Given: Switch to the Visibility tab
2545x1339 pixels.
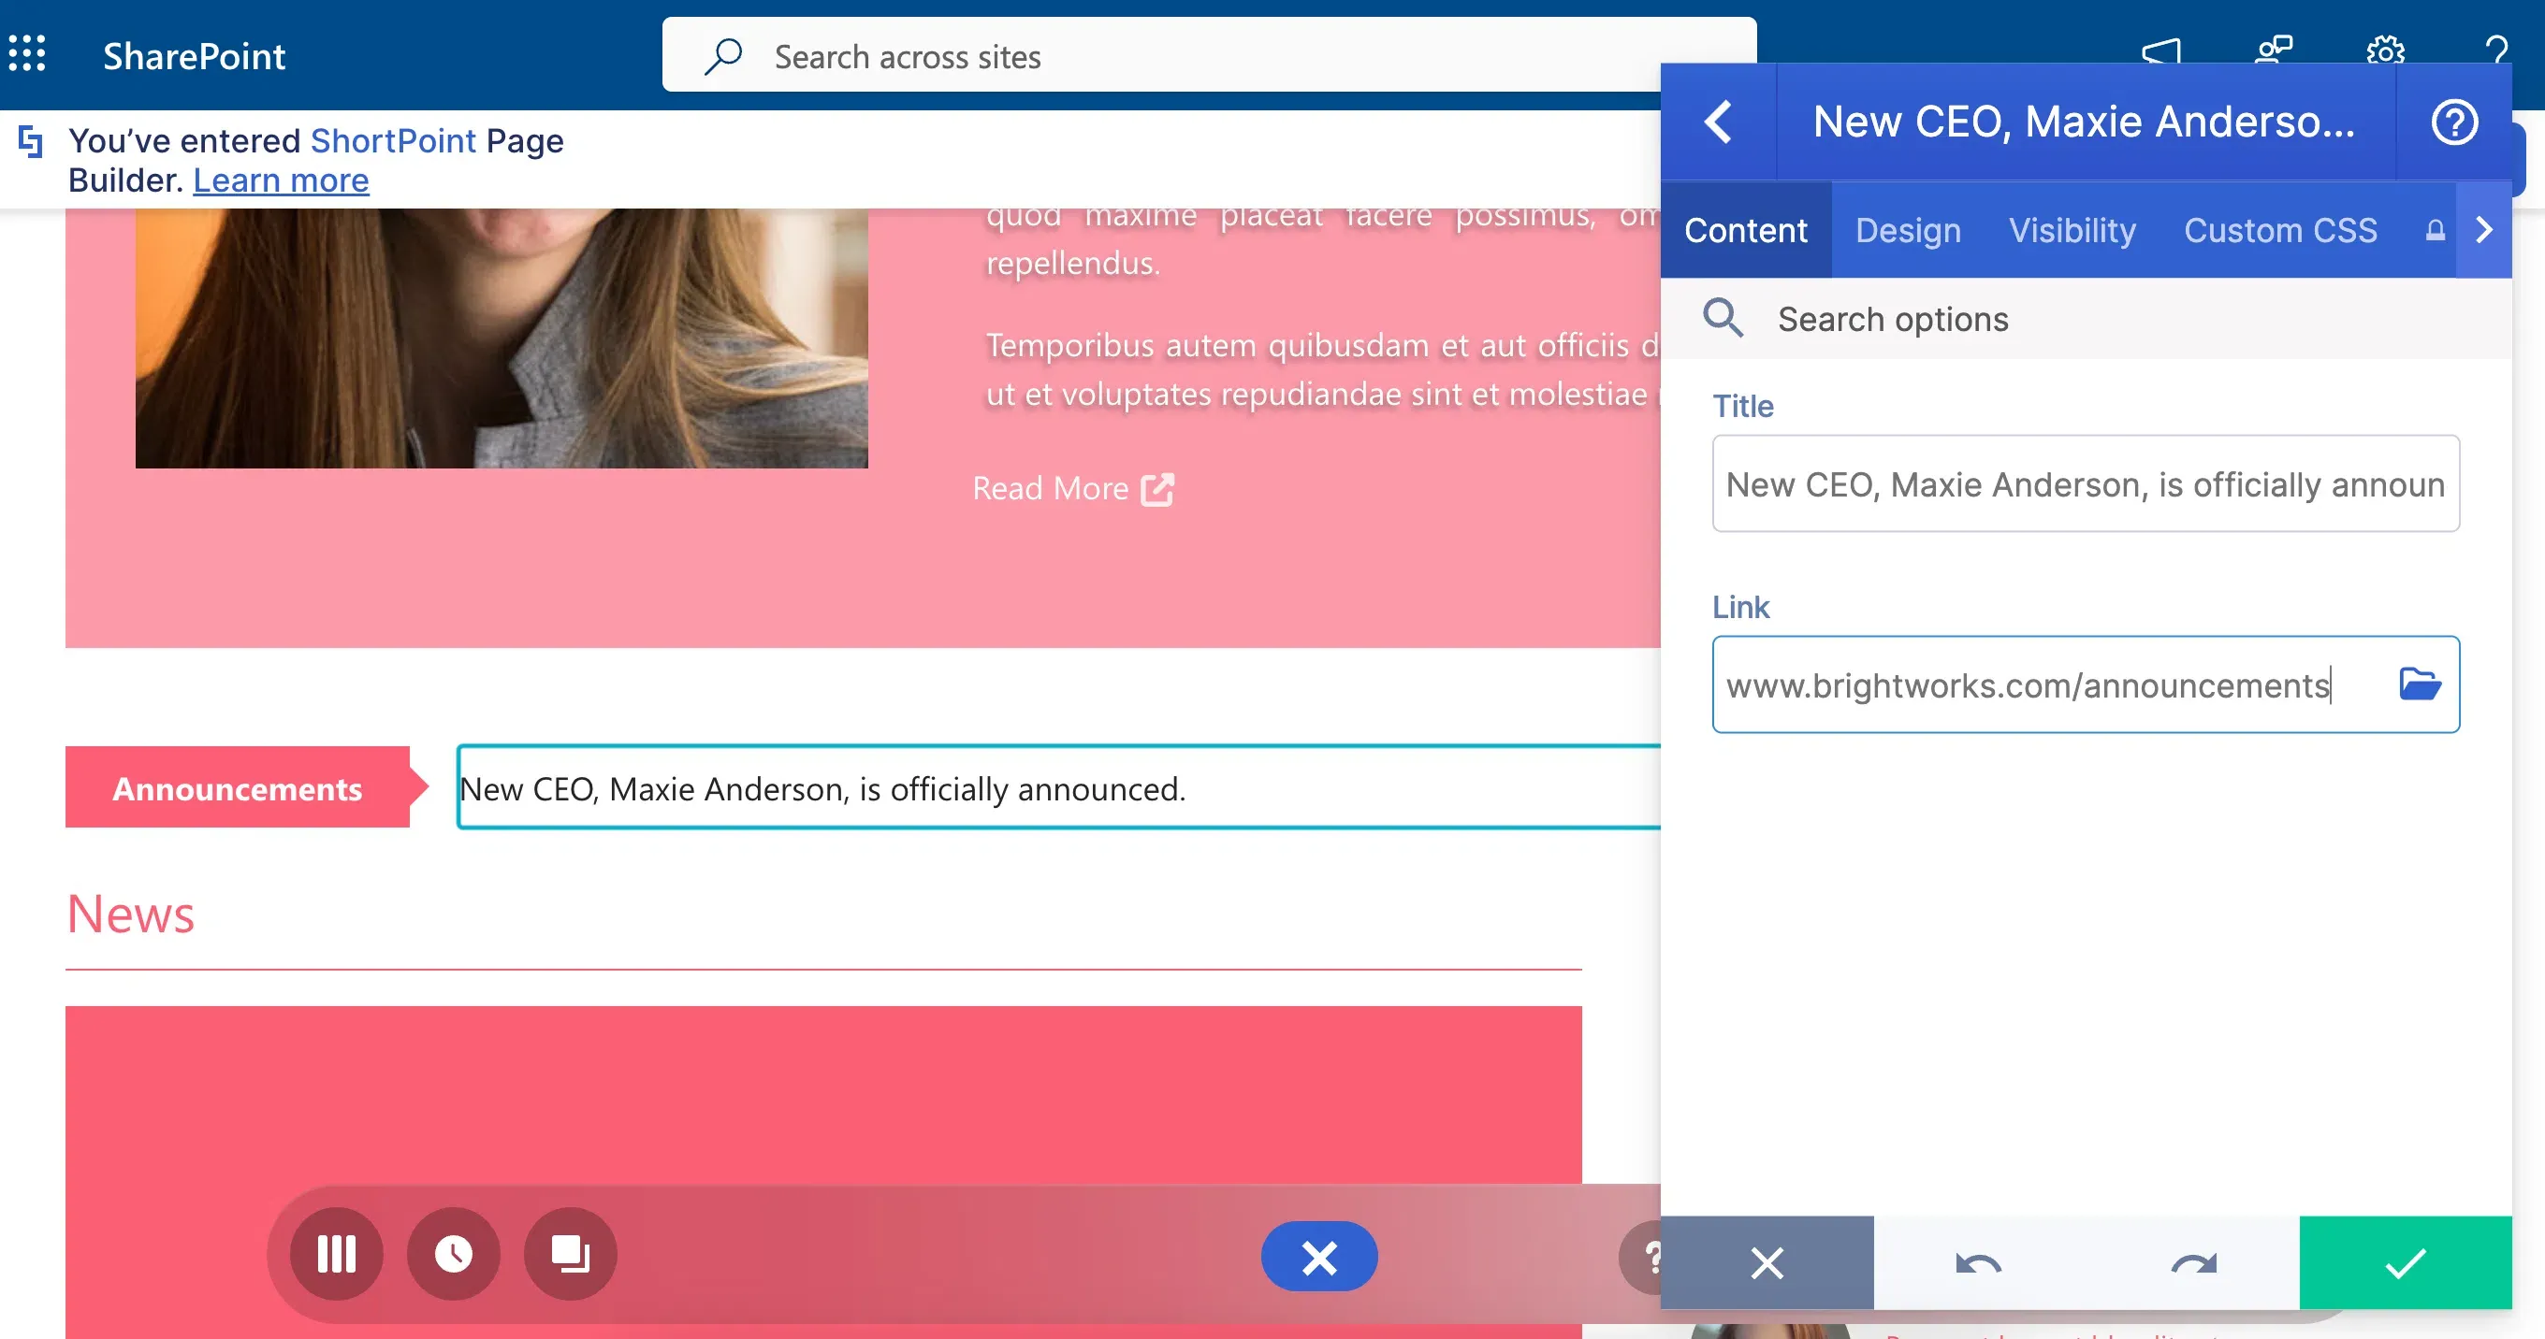Looking at the screenshot, I should (2072, 230).
